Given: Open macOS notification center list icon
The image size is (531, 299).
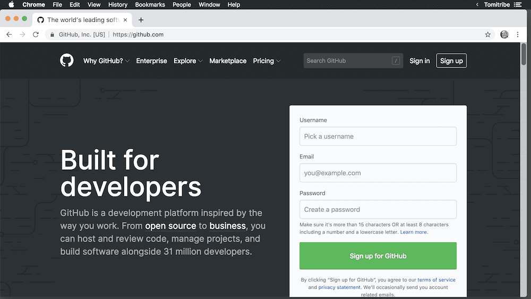Looking at the screenshot, I should click(x=517, y=4).
